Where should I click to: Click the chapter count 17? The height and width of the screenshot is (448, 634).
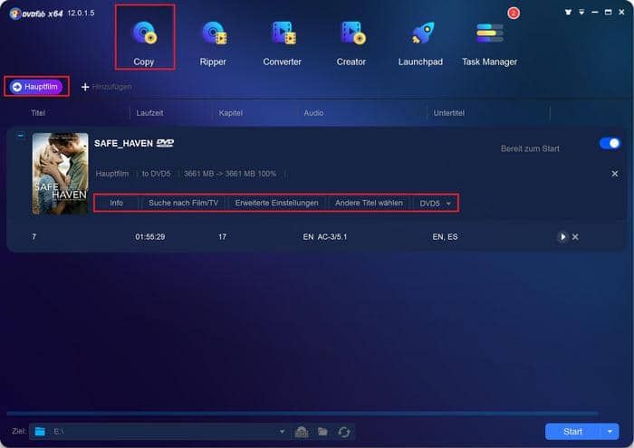pyautogui.click(x=222, y=237)
